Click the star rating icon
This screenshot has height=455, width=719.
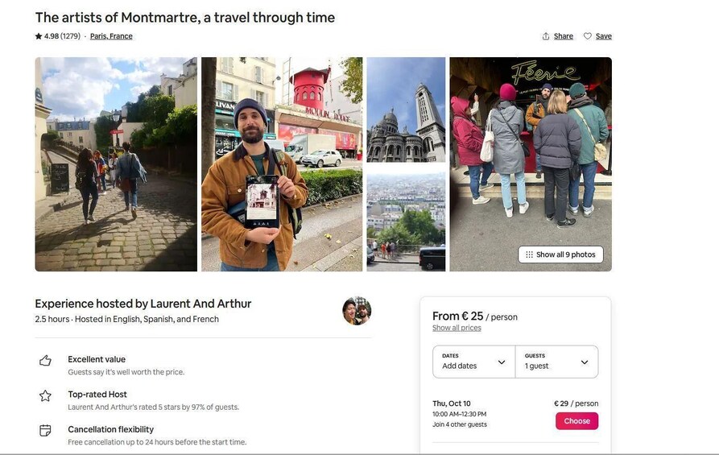[x=39, y=36]
